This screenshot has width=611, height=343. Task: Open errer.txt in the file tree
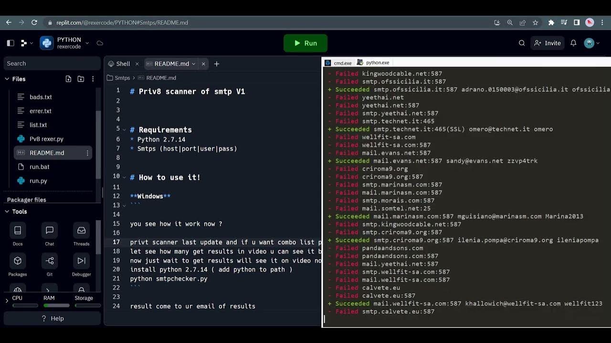[x=41, y=111]
